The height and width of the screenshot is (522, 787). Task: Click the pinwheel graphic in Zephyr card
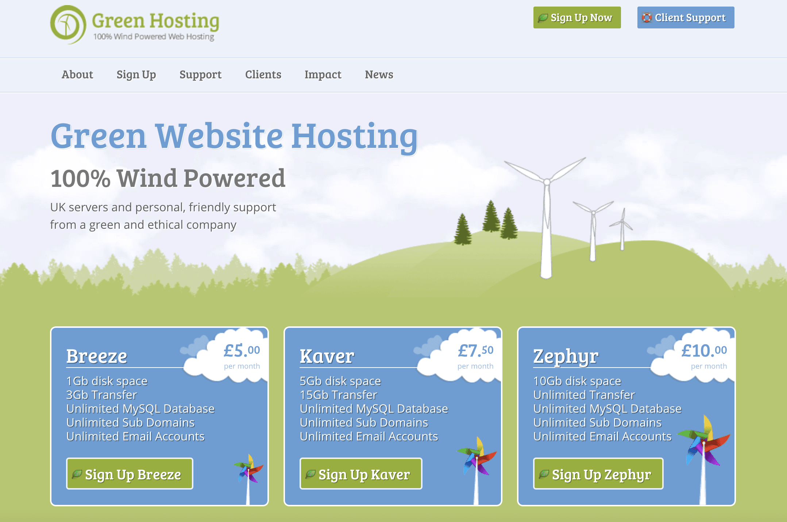point(704,443)
